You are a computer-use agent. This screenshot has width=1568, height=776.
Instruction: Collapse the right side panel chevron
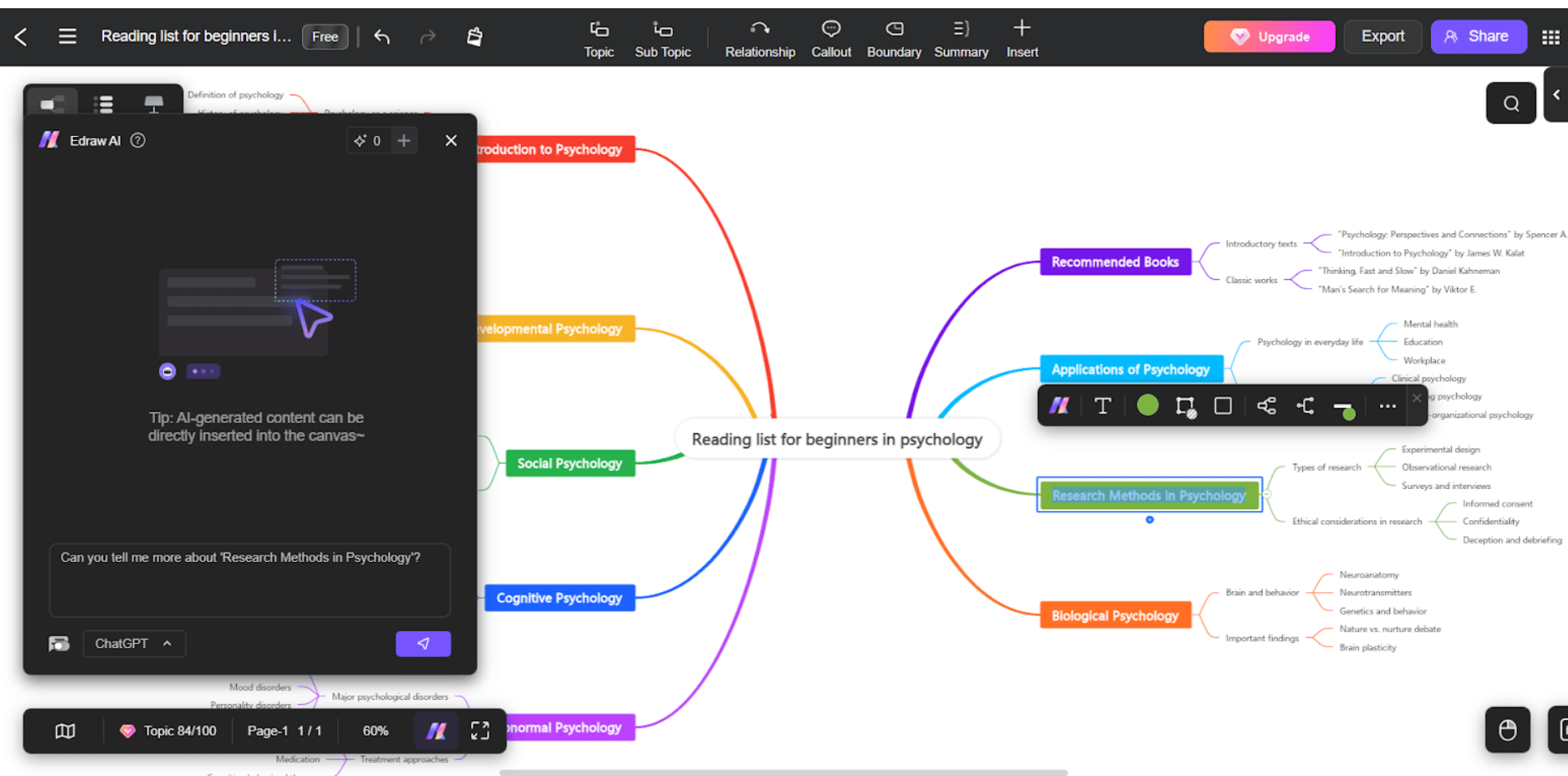[x=1557, y=94]
